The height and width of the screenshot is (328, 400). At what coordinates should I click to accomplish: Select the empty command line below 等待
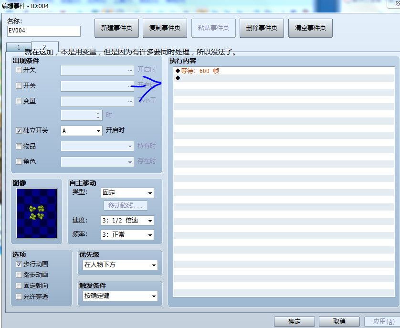point(284,78)
